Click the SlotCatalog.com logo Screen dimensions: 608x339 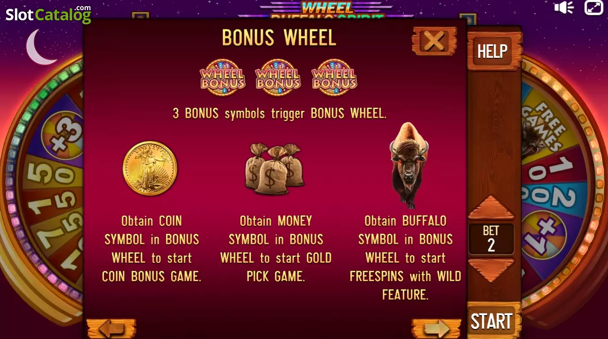[48, 14]
